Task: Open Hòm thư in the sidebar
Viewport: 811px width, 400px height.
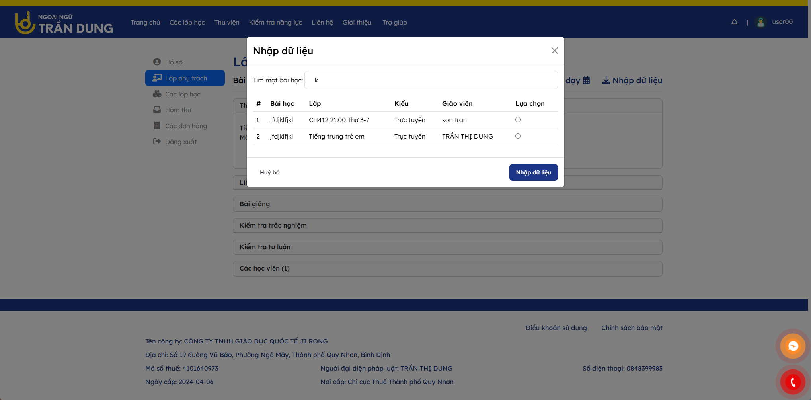Action: tap(178, 110)
